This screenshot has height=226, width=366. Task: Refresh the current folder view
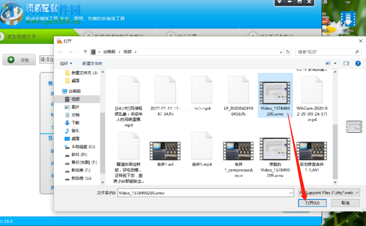pyautogui.click(x=288, y=52)
